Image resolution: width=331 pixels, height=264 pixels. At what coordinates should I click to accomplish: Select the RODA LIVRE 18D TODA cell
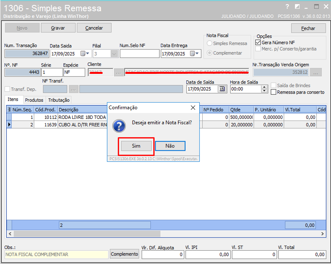tap(82, 117)
